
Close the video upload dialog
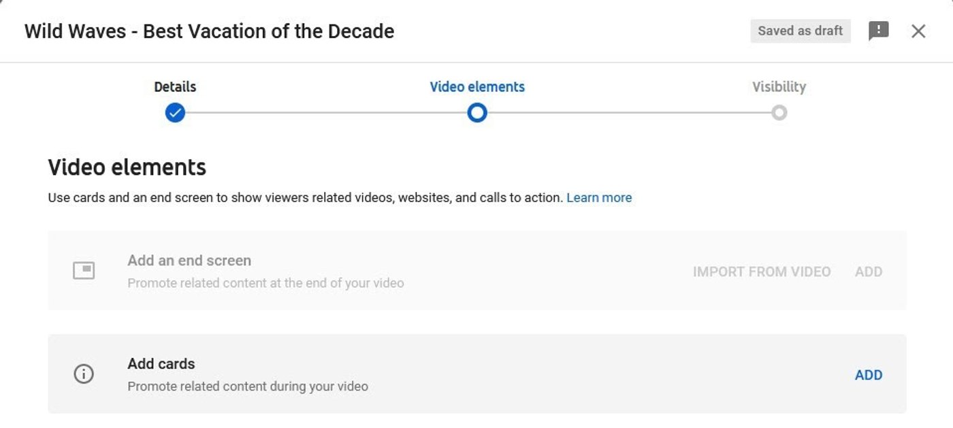pos(918,31)
